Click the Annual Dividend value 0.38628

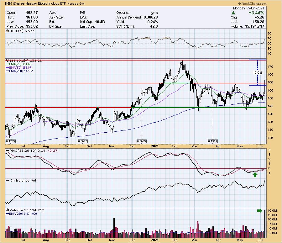[150, 17]
